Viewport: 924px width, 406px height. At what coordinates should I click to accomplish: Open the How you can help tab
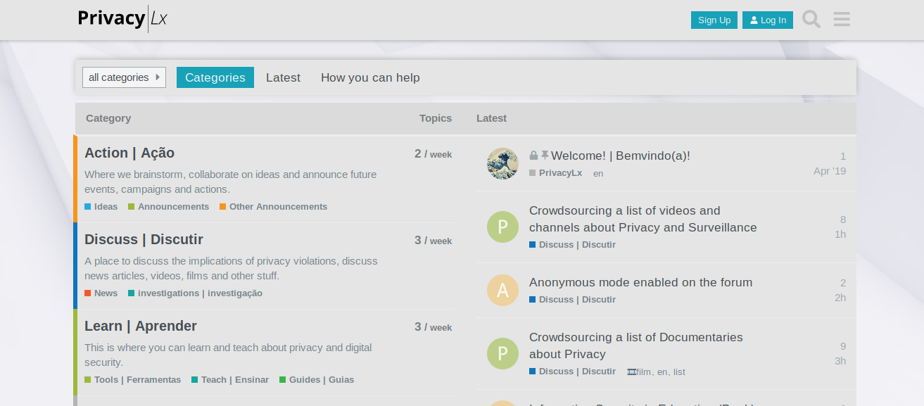pyautogui.click(x=370, y=77)
